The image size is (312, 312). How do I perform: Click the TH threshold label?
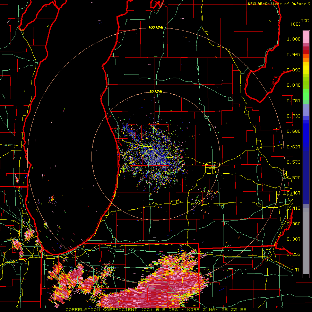pyautogui.click(x=298, y=270)
